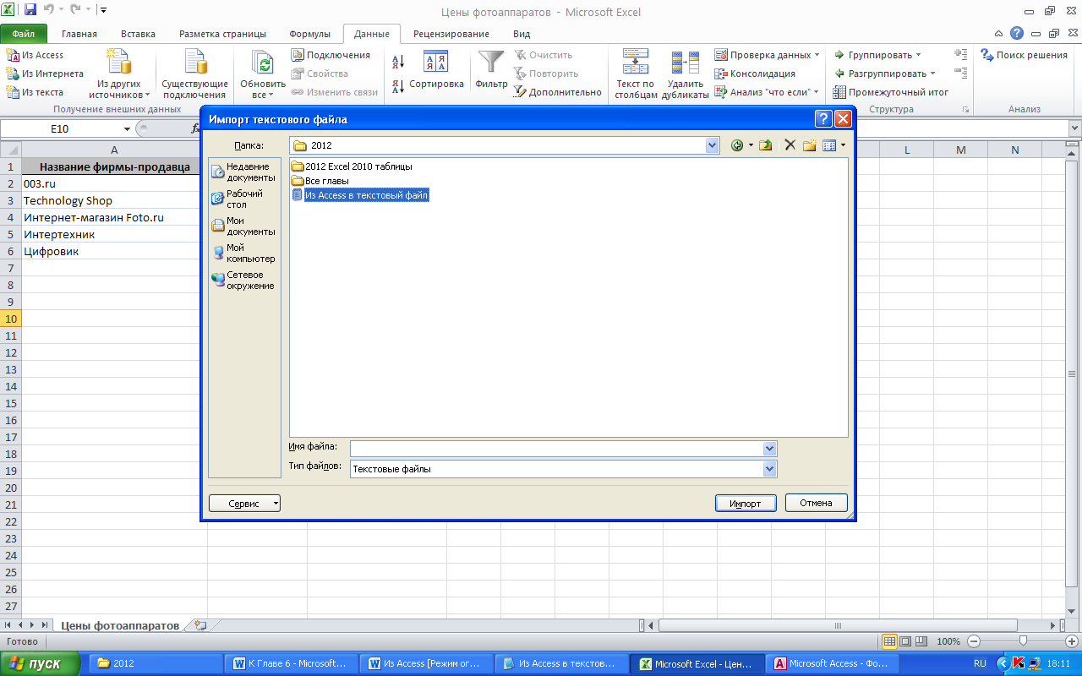This screenshot has height=676, width=1082.
Task: Go to Рабочий стол location
Action: 244,199
